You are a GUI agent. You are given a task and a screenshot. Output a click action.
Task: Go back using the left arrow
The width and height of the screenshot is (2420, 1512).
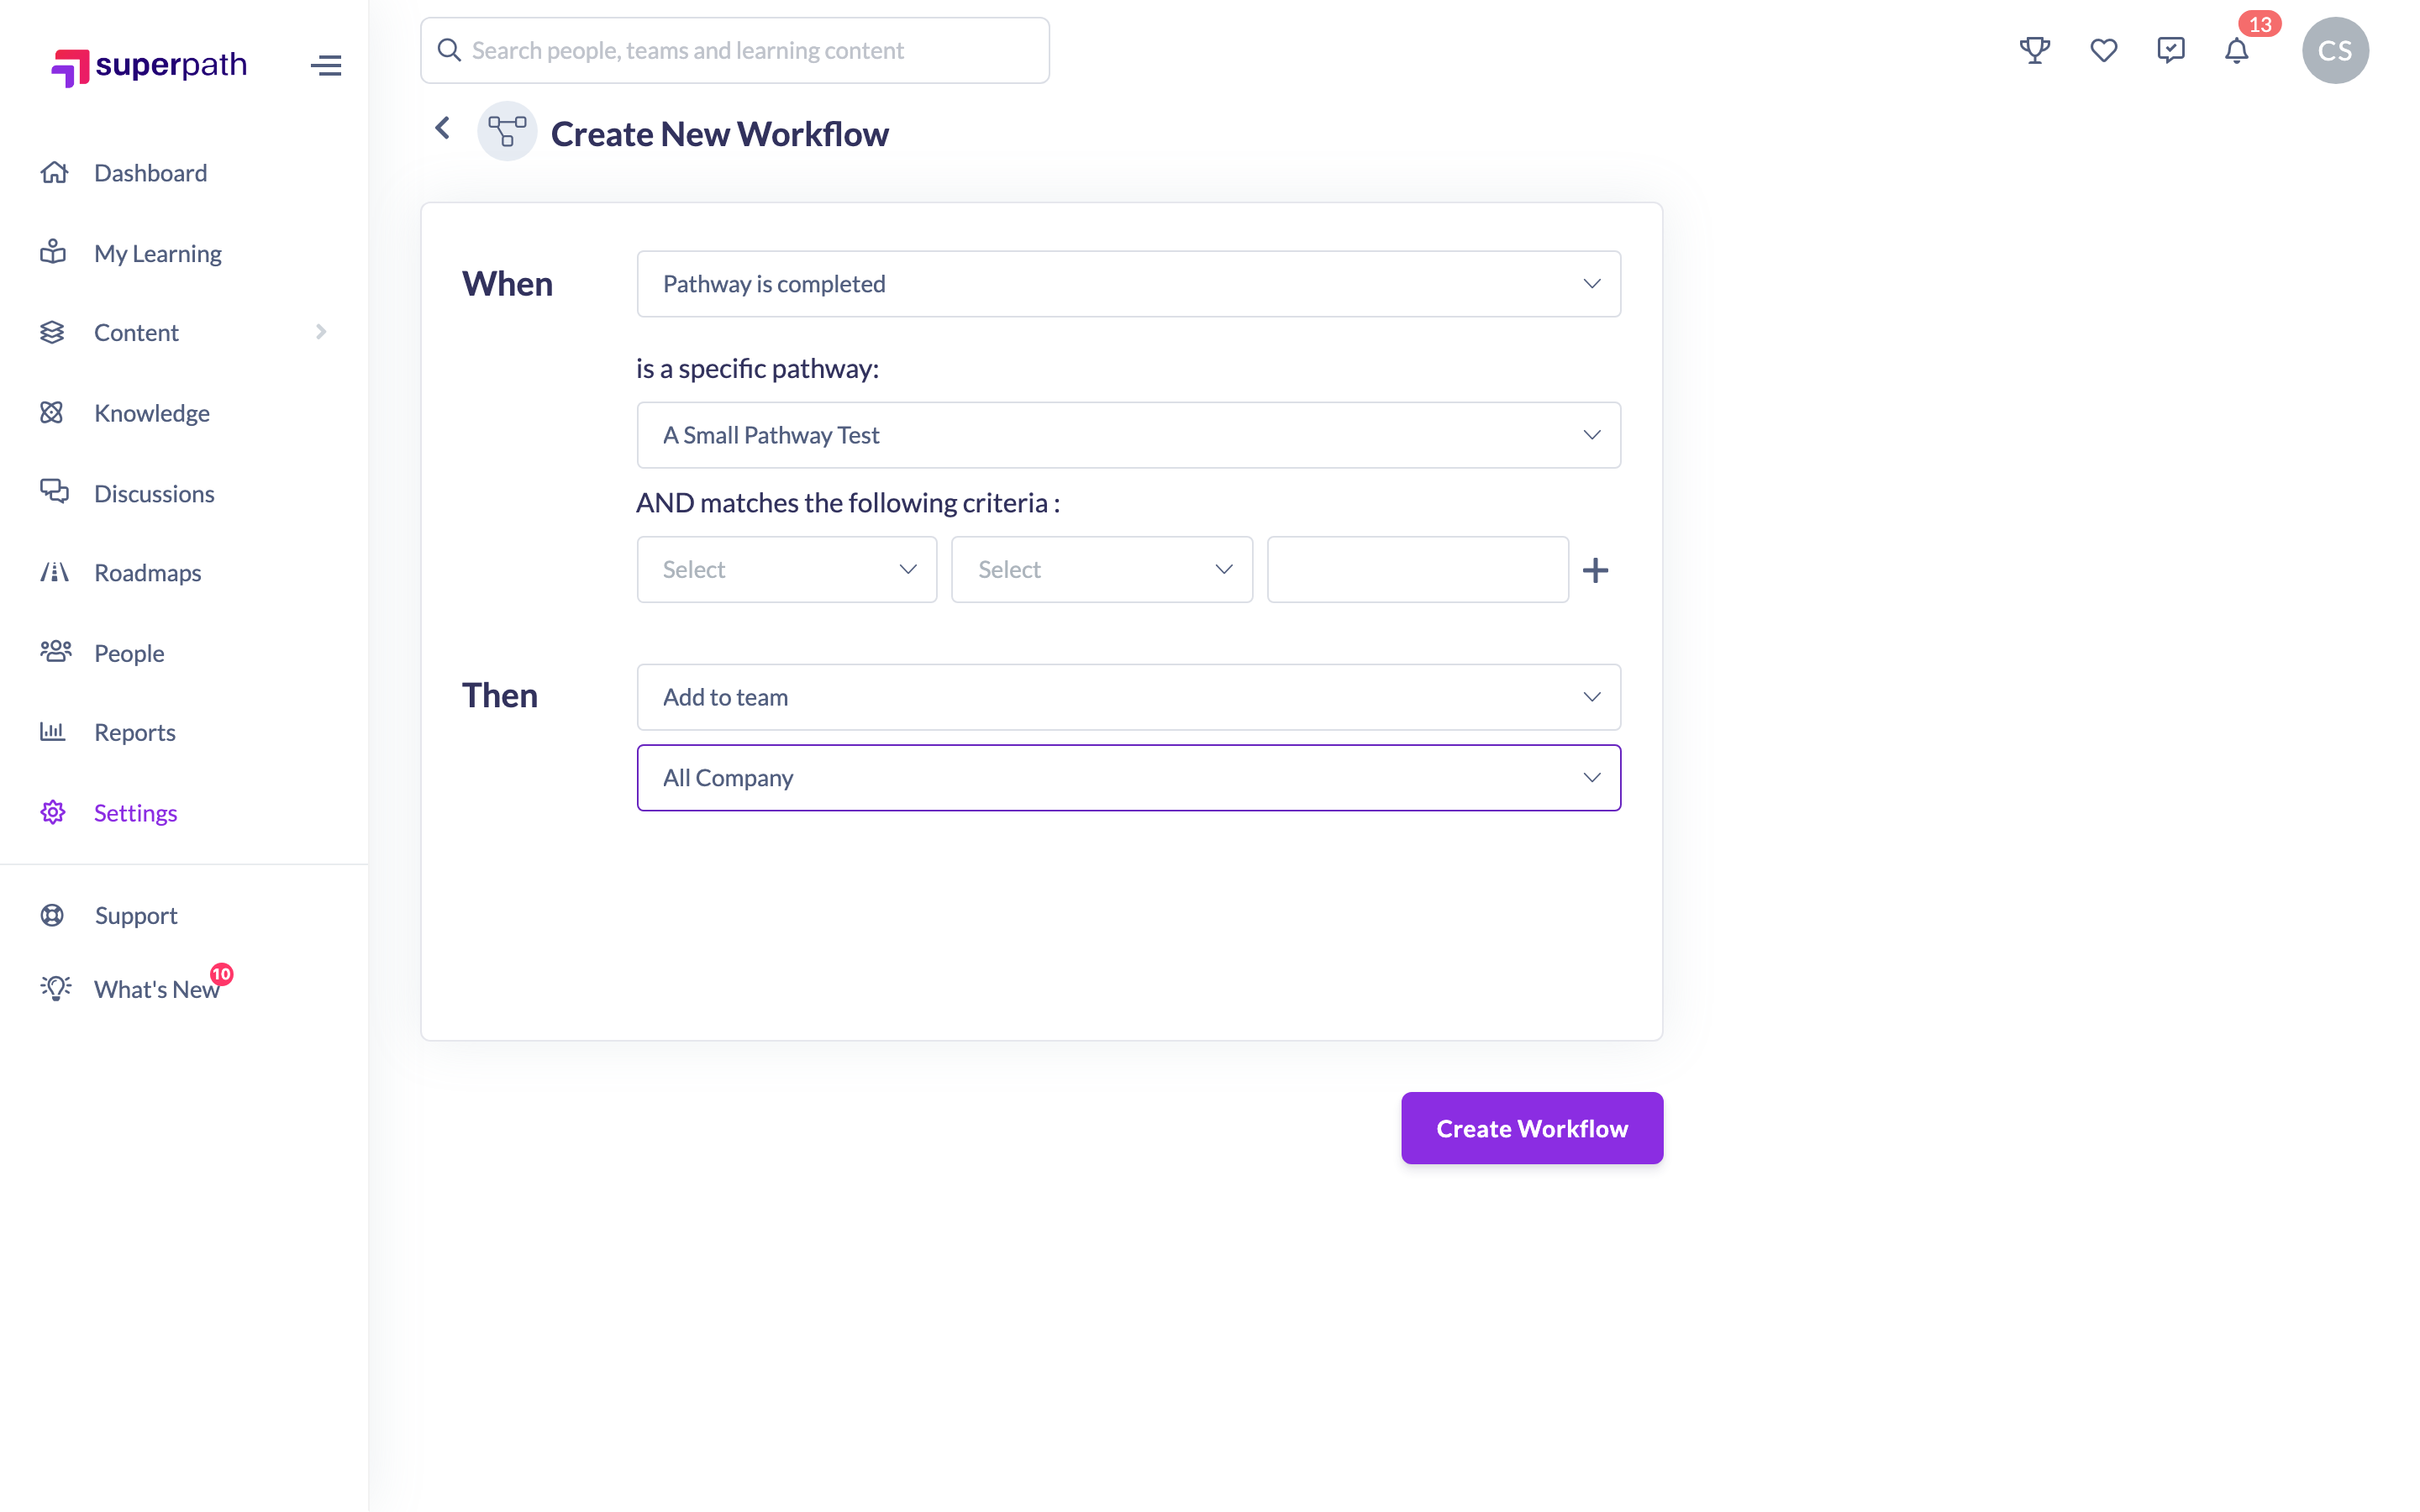(442, 128)
